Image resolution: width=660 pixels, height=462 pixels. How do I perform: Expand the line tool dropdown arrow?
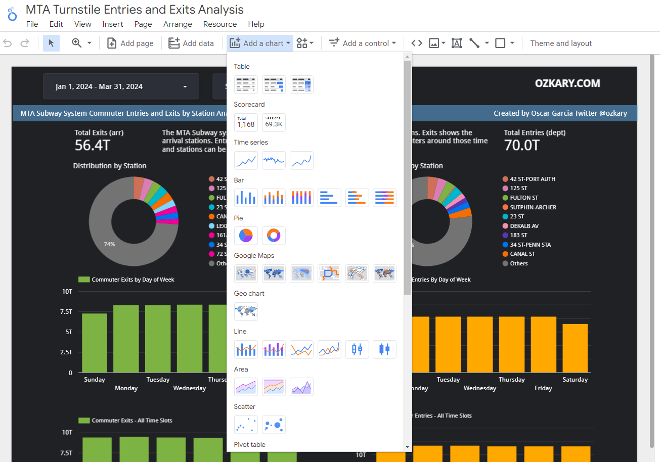tap(487, 43)
